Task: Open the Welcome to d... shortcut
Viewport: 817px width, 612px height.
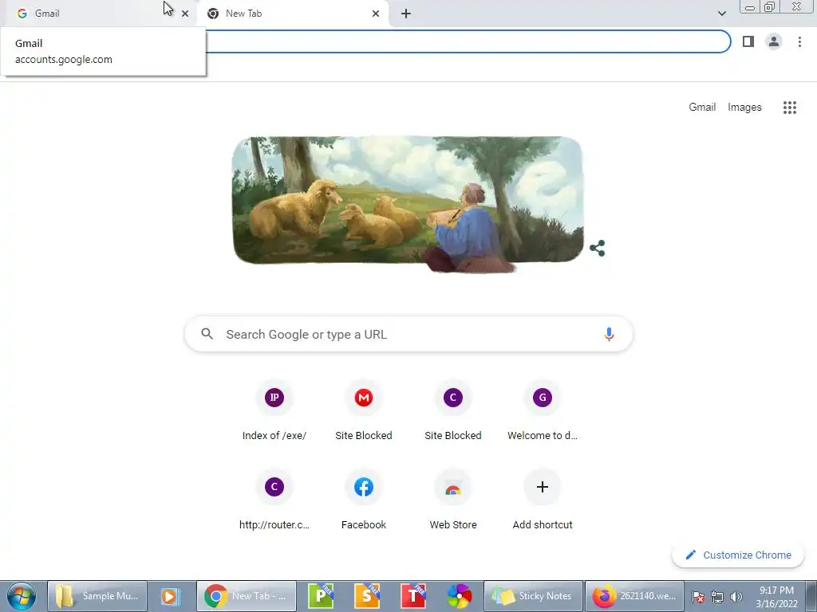Action: 543,410
